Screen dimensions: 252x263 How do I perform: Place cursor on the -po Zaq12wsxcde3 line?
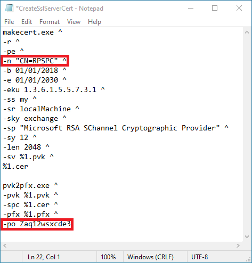coord(37,224)
